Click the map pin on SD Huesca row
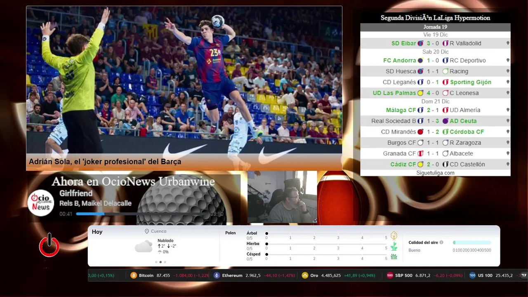The image size is (528, 297). coord(508,71)
